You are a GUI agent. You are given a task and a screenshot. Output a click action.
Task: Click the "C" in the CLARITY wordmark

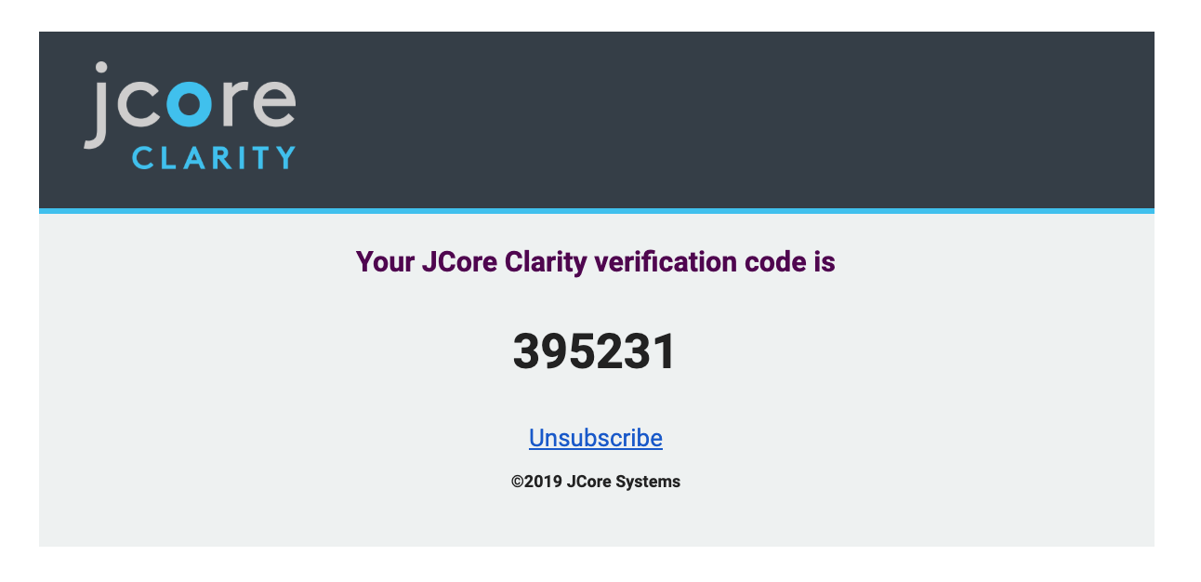142,157
